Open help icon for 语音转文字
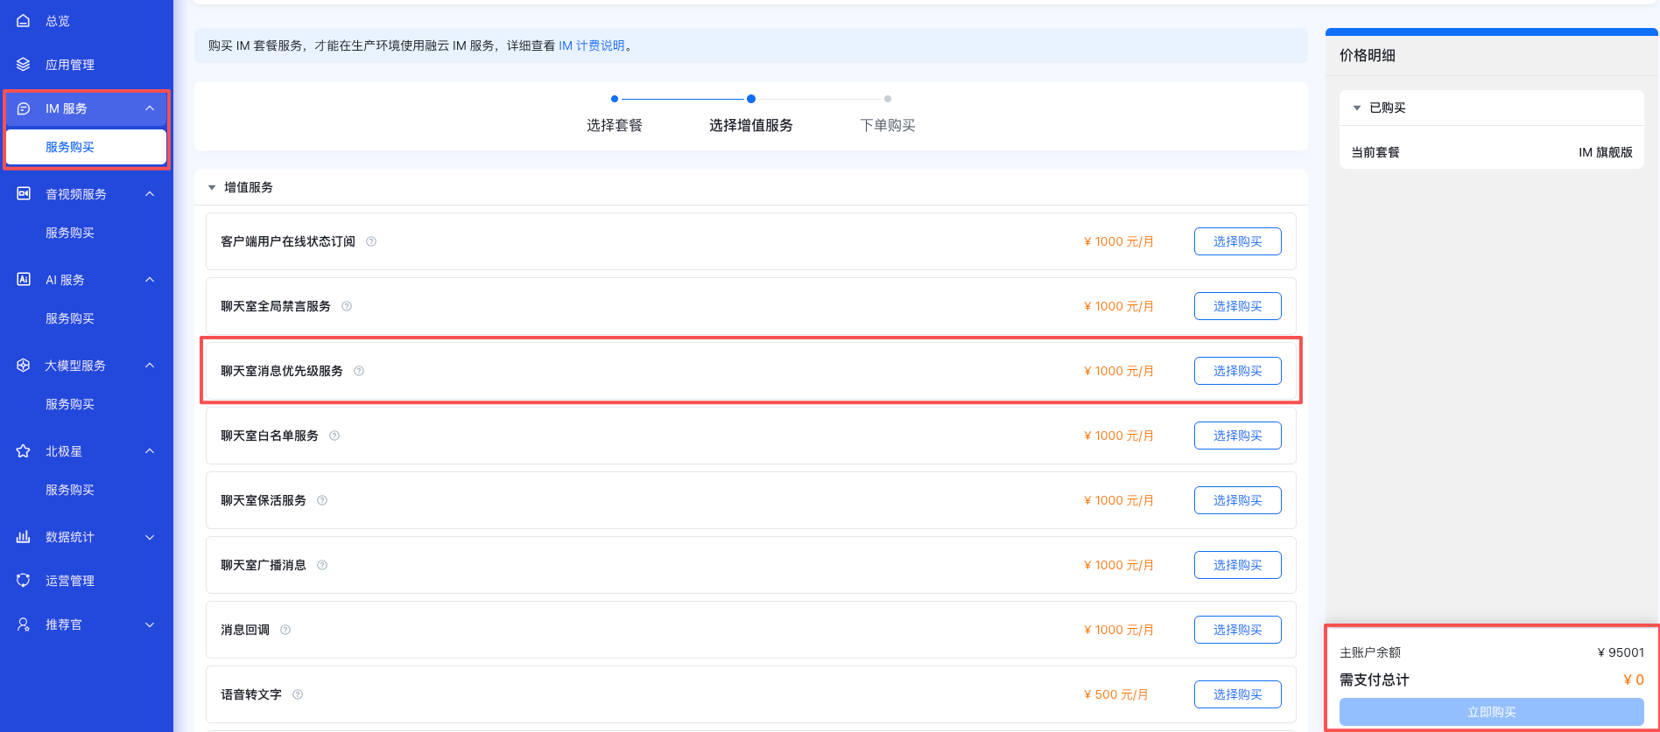Image resolution: width=1660 pixels, height=732 pixels. [298, 694]
